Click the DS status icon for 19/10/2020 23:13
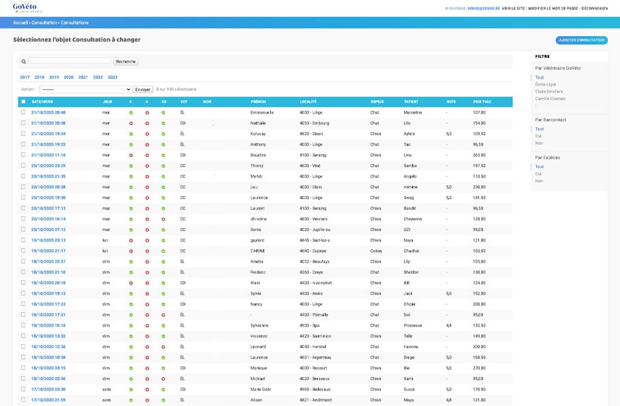This screenshot has height=406, width=620. pos(164,241)
